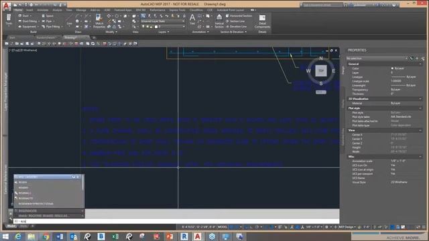The height and width of the screenshot is (241, 429).
Task: Expand the Modify panel dropdown
Action: point(111,32)
